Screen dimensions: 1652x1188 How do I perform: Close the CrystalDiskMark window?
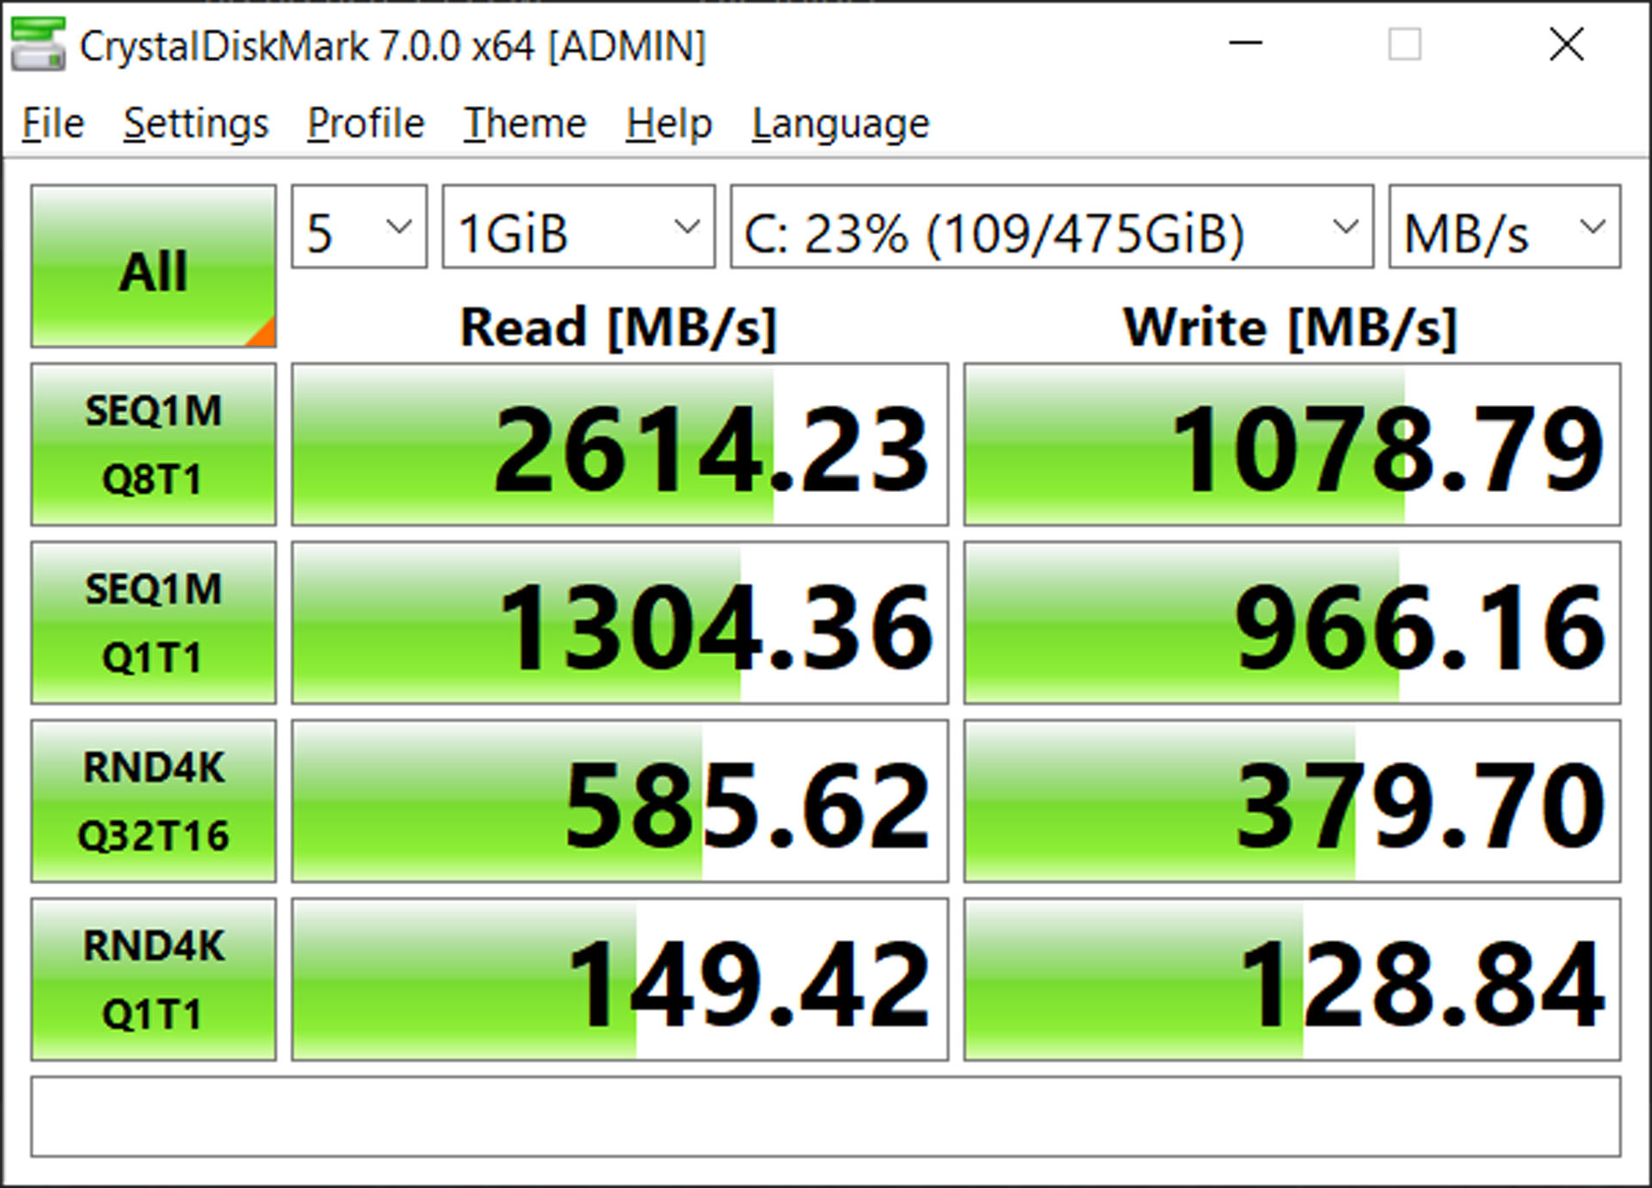[x=1566, y=43]
